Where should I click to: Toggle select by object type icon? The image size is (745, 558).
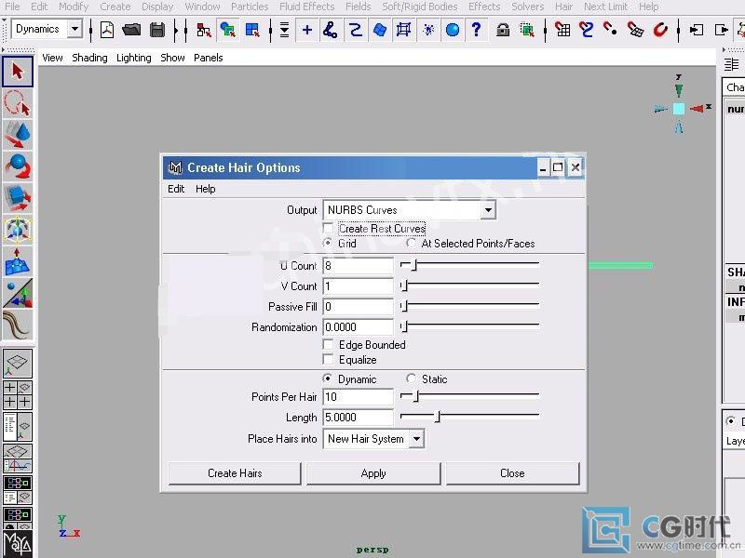228,31
